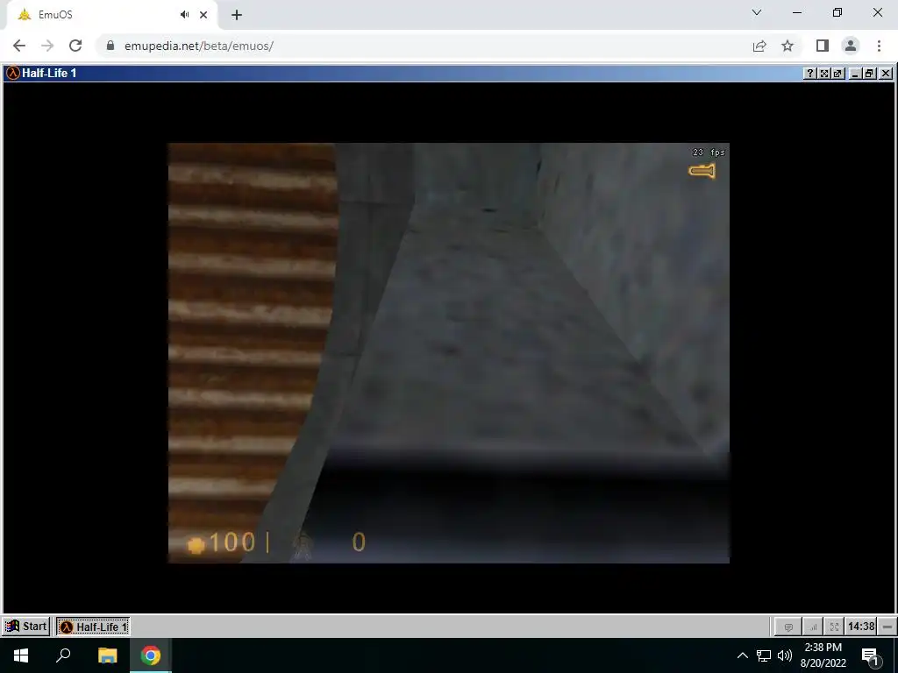Open Chrome three-dot menu
Screen dimensions: 898x673
tap(879, 46)
